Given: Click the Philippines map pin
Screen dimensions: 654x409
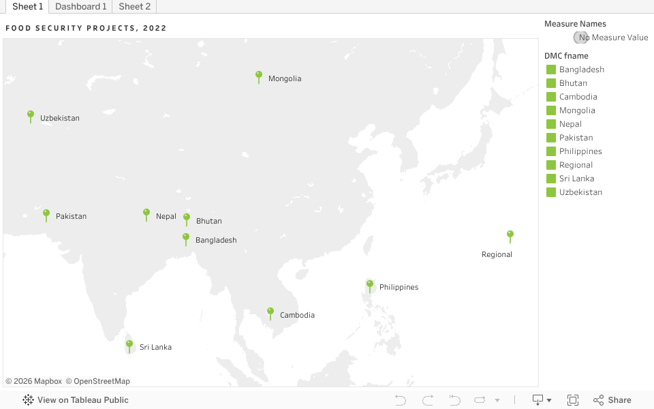Looking at the screenshot, I should point(370,286).
